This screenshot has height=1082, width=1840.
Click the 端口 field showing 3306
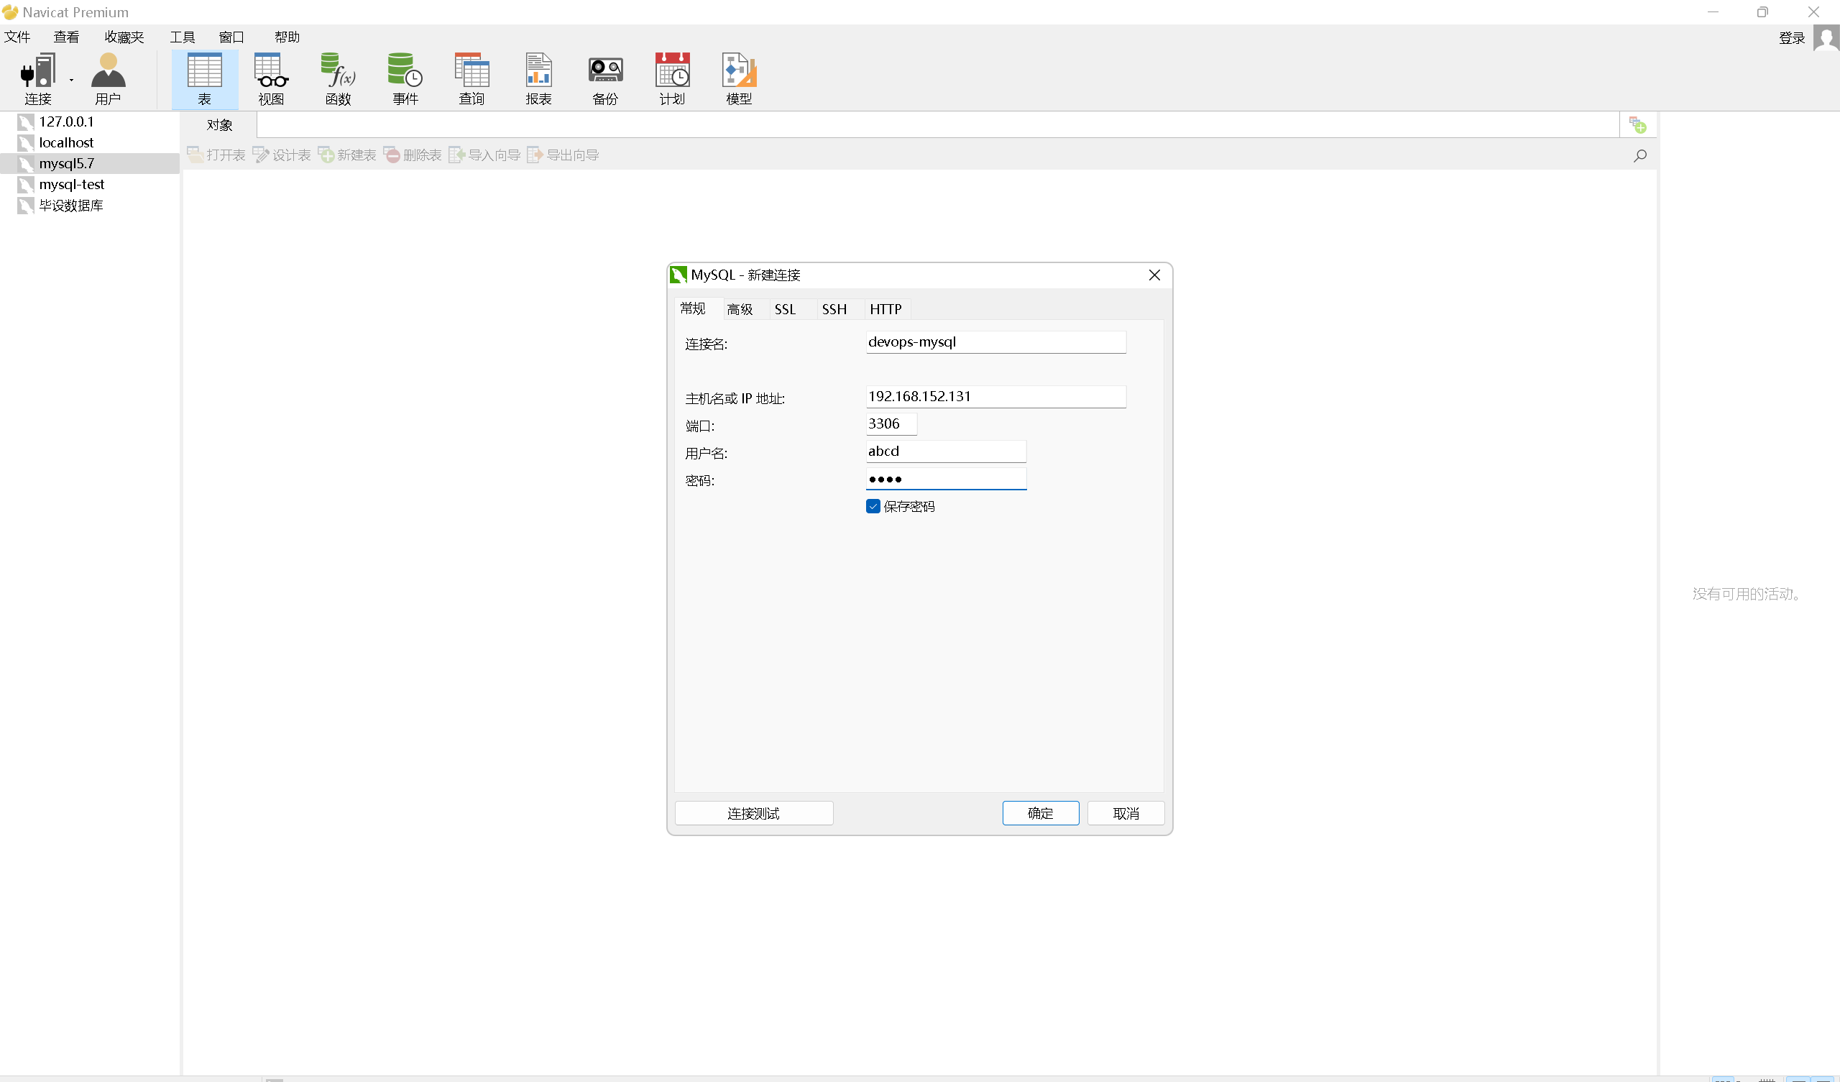[891, 423]
